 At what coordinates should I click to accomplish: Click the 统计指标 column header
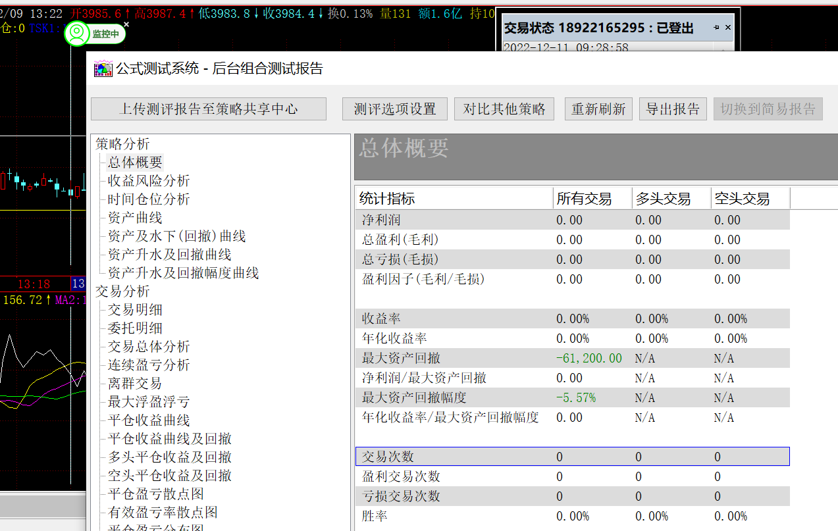click(x=454, y=199)
